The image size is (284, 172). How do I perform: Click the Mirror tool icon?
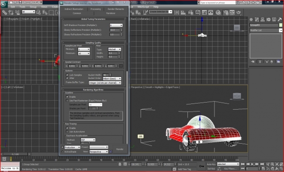[x=177, y=12]
